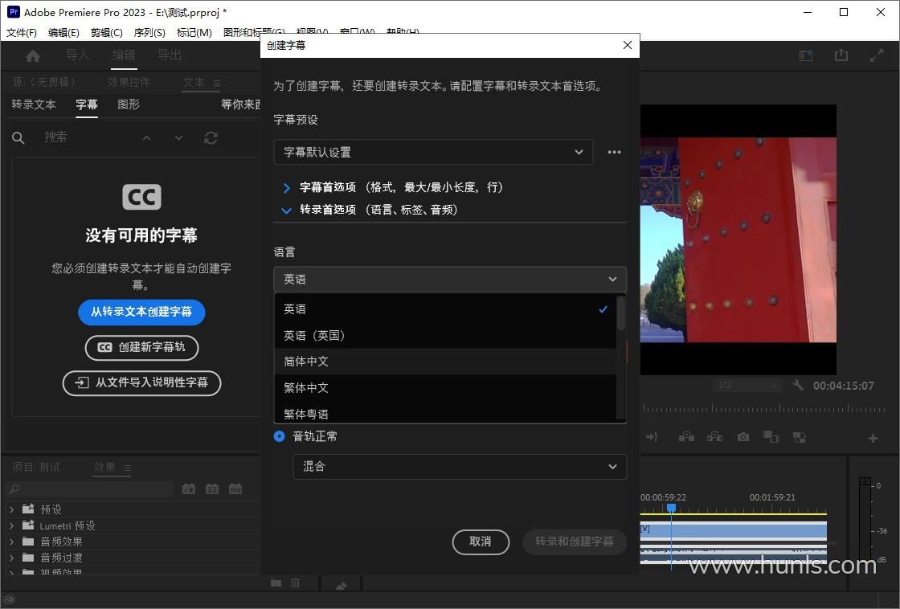Switch to the 导入 workspace tab

pos(77,55)
